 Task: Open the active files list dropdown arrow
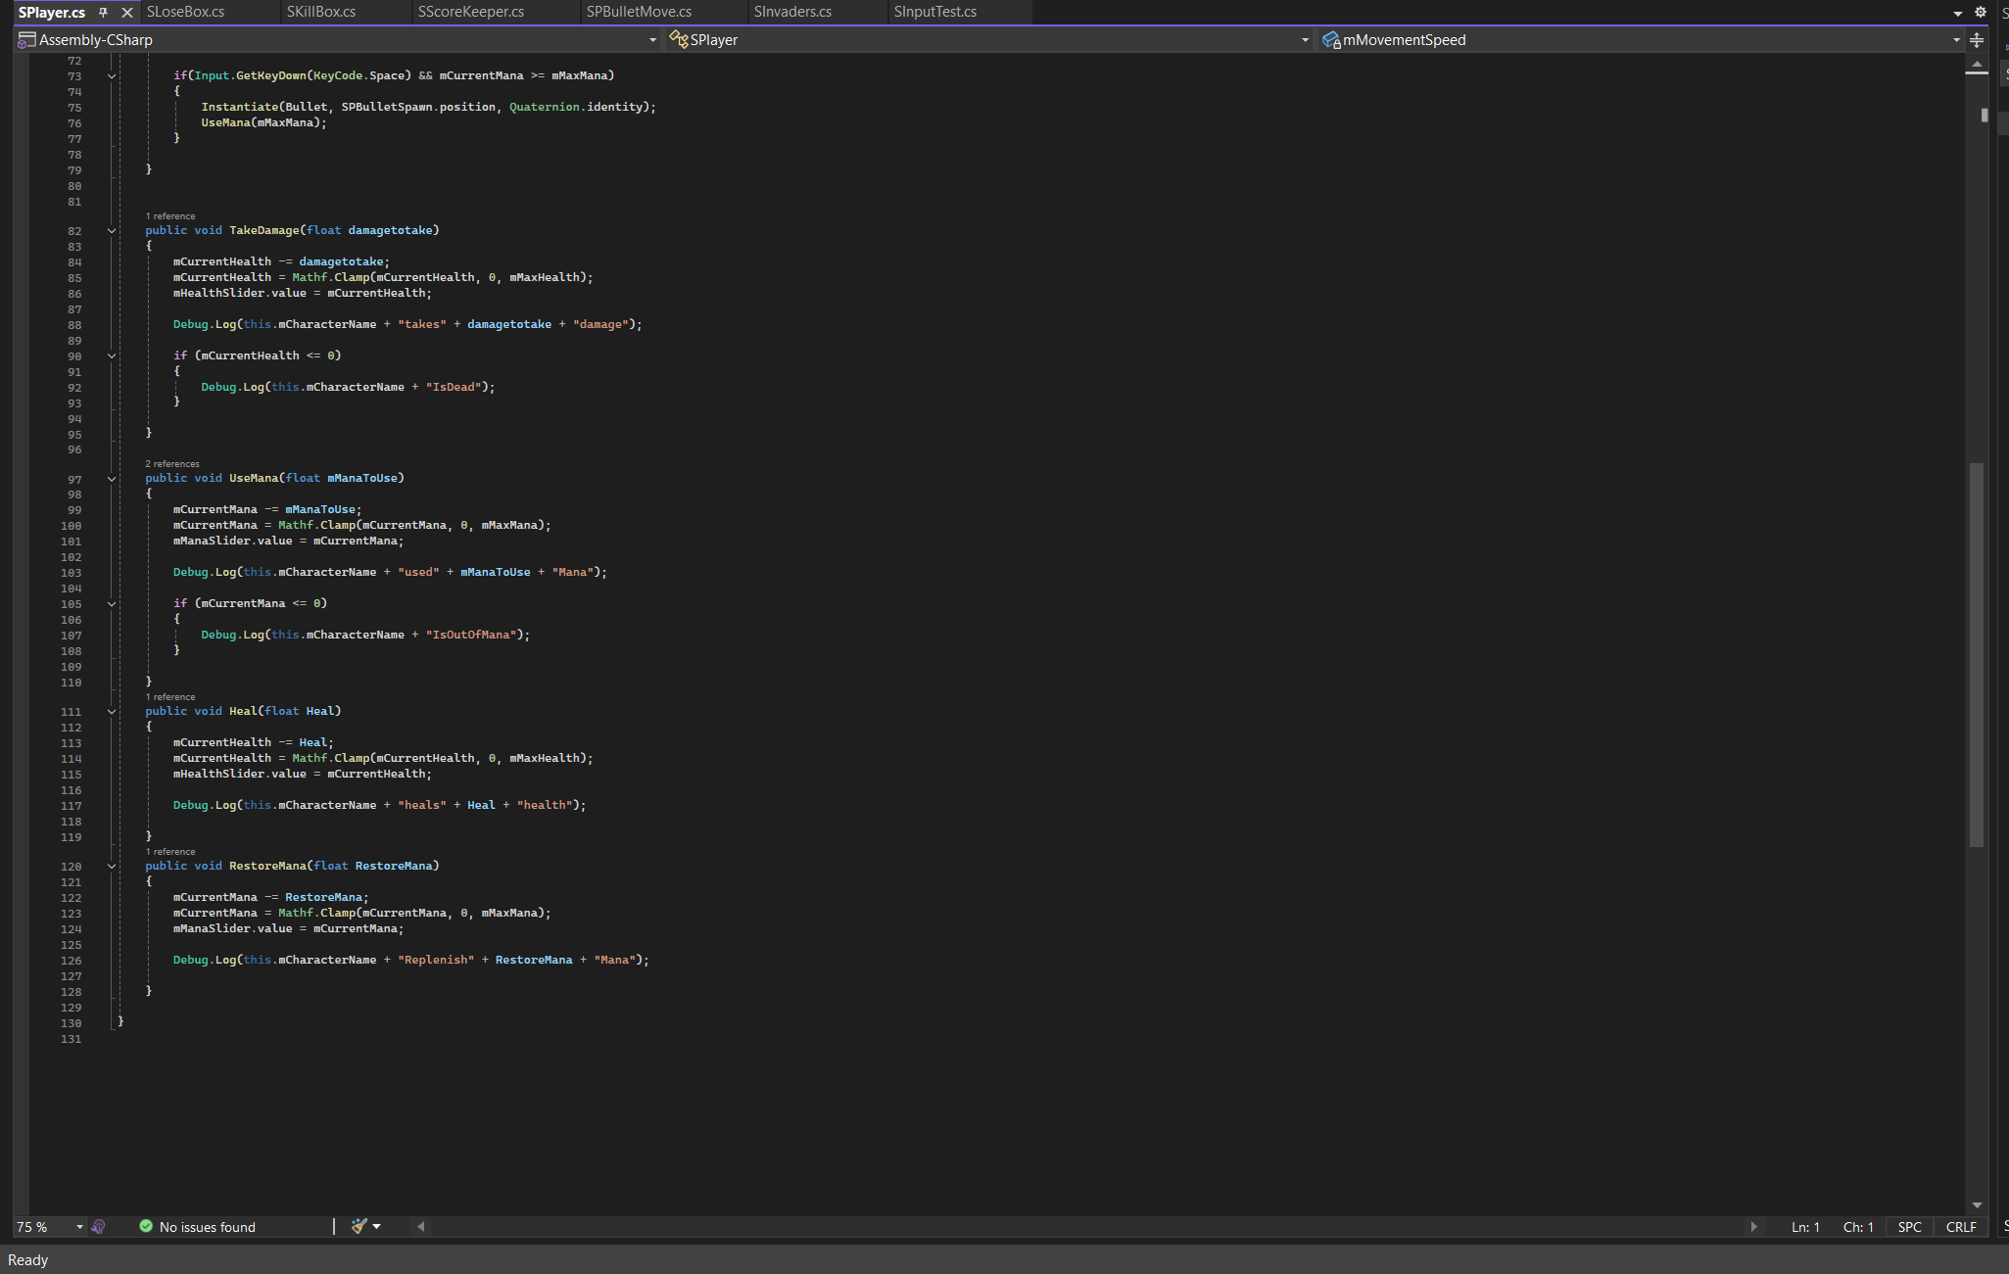pyautogui.click(x=1958, y=13)
